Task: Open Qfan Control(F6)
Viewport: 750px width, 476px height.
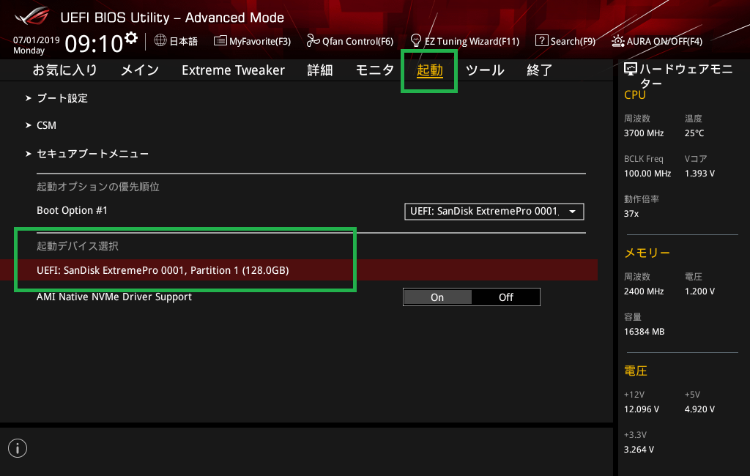Action: tap(357, 41)
